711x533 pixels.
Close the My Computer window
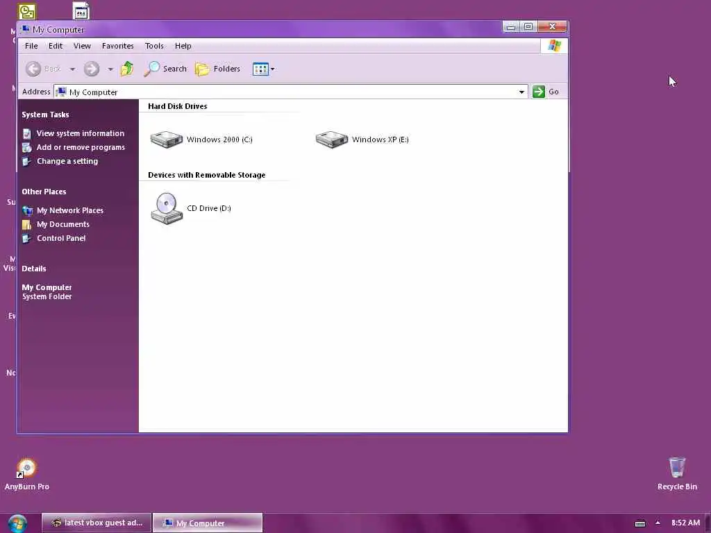[552, 27]
